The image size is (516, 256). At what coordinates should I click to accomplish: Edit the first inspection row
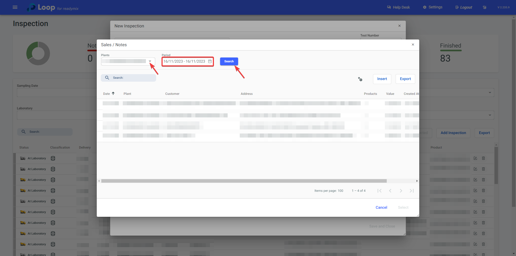[475, 158]
